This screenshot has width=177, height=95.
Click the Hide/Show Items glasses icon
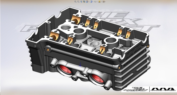[x=95, y=2]
